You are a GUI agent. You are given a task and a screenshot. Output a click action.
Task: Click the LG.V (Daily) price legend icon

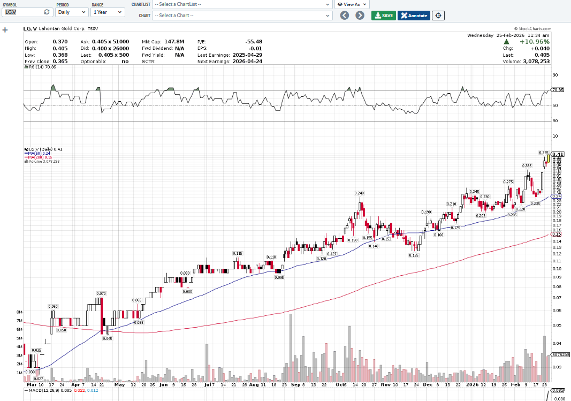[x=26, y=149]
